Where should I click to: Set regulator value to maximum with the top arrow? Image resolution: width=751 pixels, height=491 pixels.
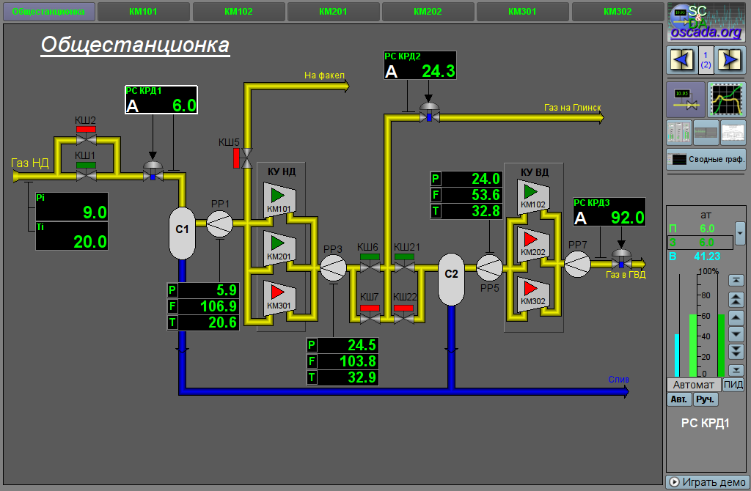736,281
